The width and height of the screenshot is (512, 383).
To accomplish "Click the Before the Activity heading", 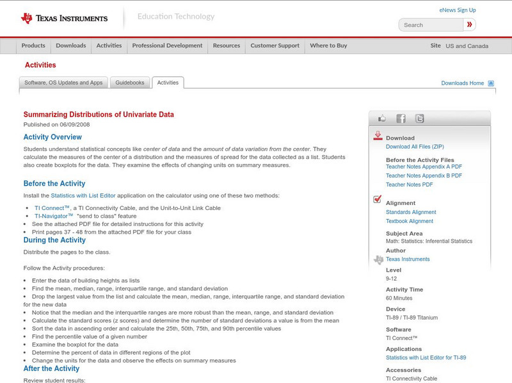I will pyautogui.click(x=54, y=183).
